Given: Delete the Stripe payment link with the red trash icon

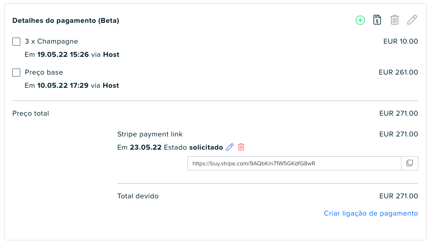Looking at the screenshot, I should coord(241,147).
